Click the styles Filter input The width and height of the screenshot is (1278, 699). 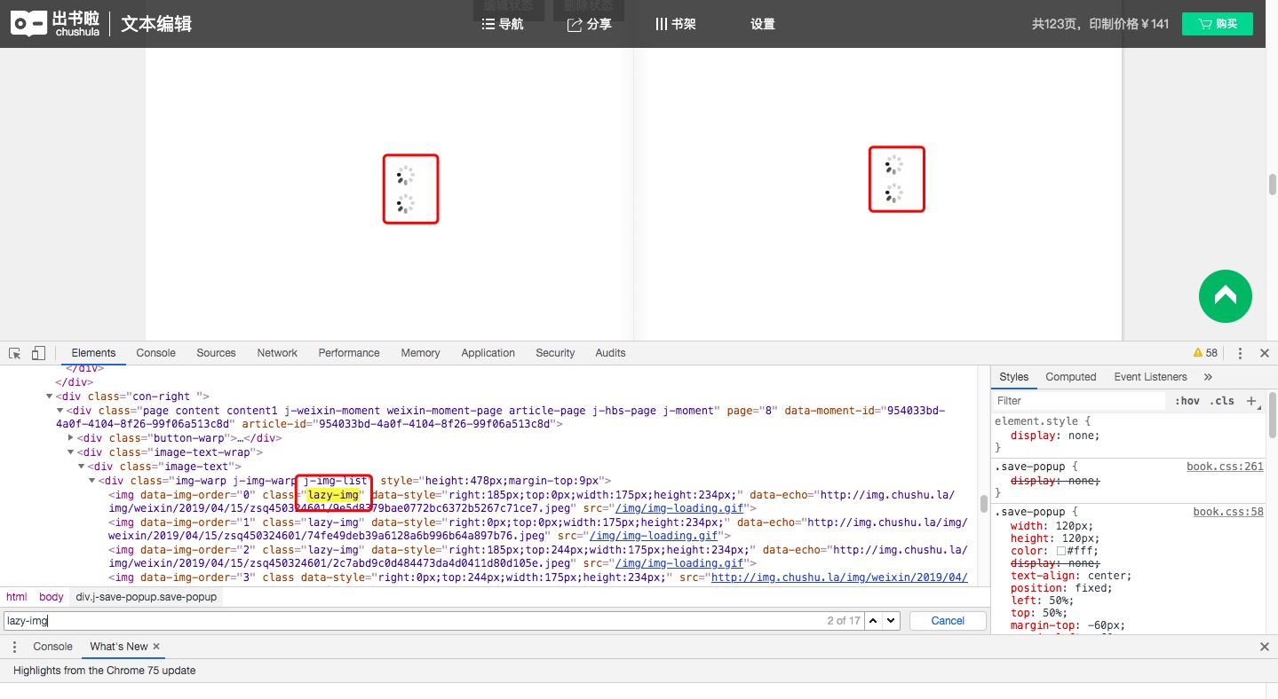[x=1078, y=401]
